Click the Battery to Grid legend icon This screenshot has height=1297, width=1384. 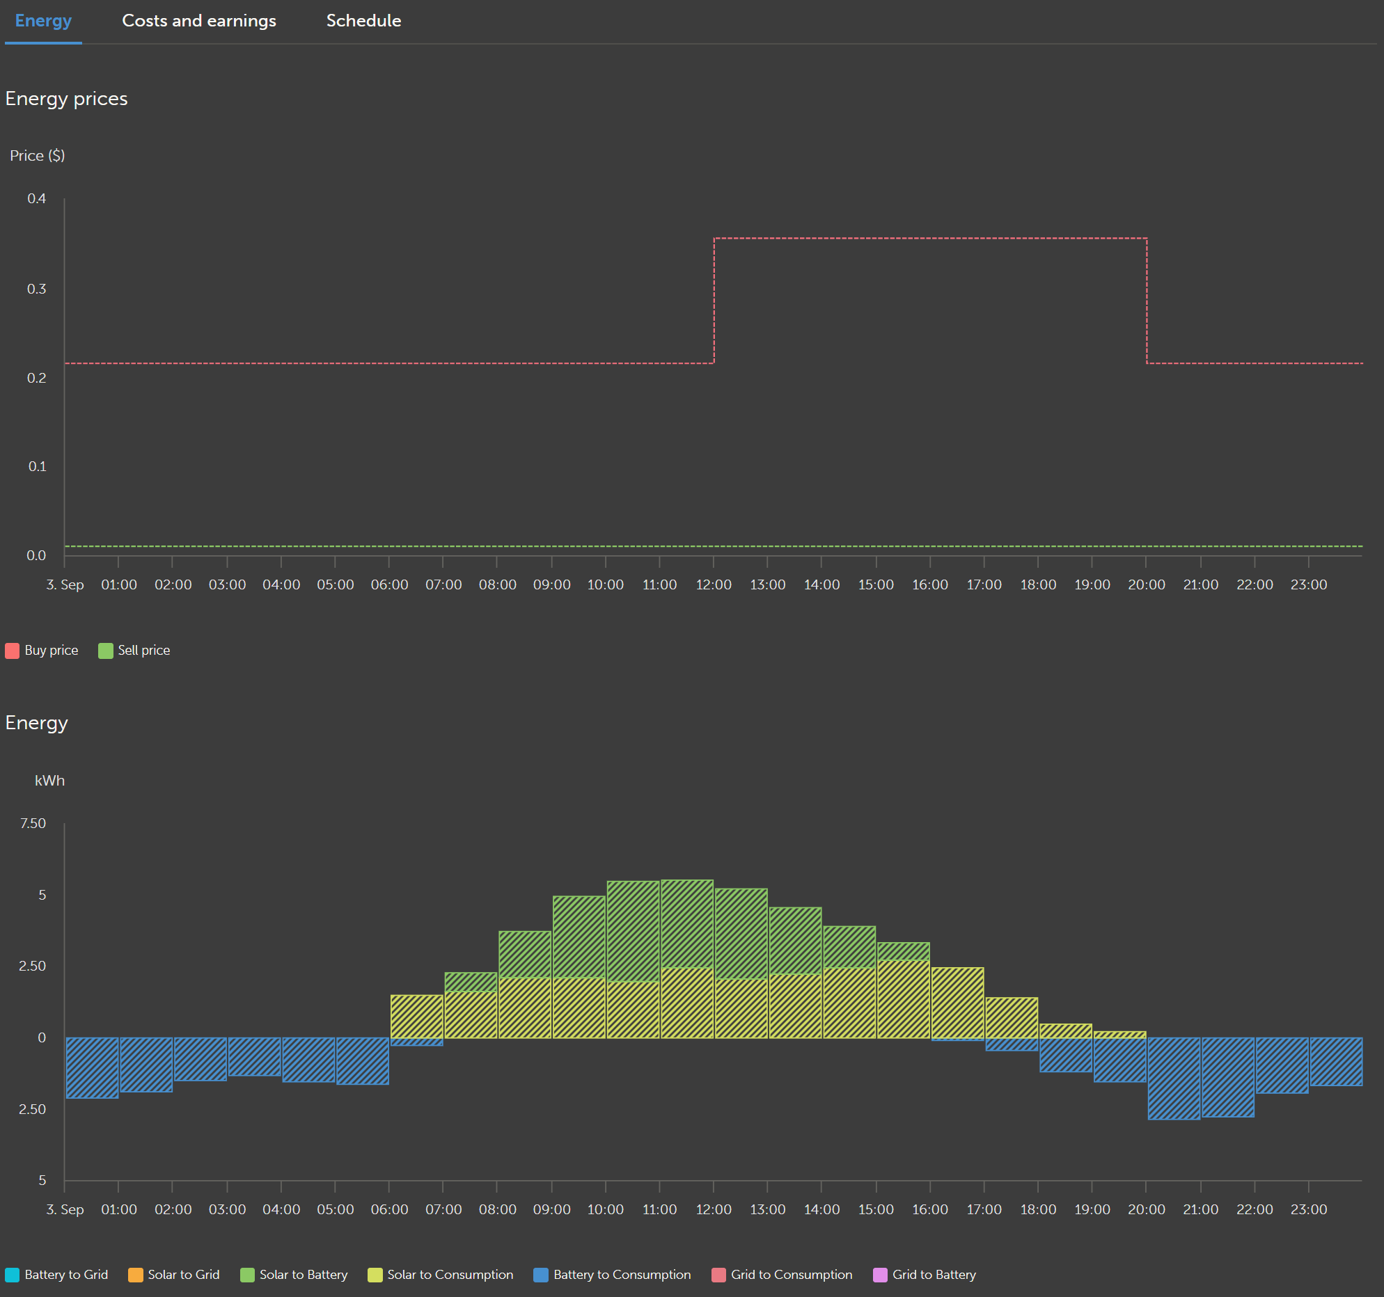coord(12,1275)
